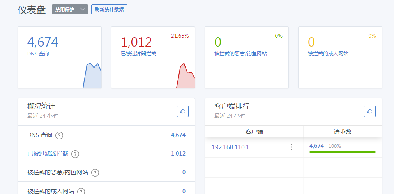Screen dimensions: 394x194
Task: Open three-dot menu for client 192.168.110.1
Action: [292, 147]
